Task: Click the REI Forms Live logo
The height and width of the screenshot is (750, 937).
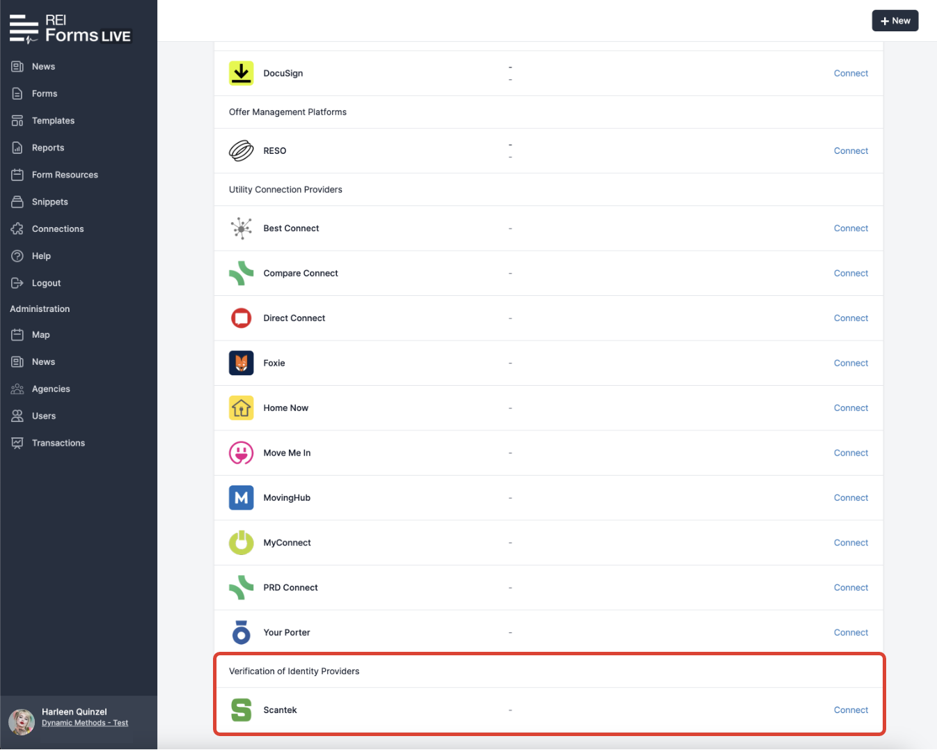Action: [70, 29]
